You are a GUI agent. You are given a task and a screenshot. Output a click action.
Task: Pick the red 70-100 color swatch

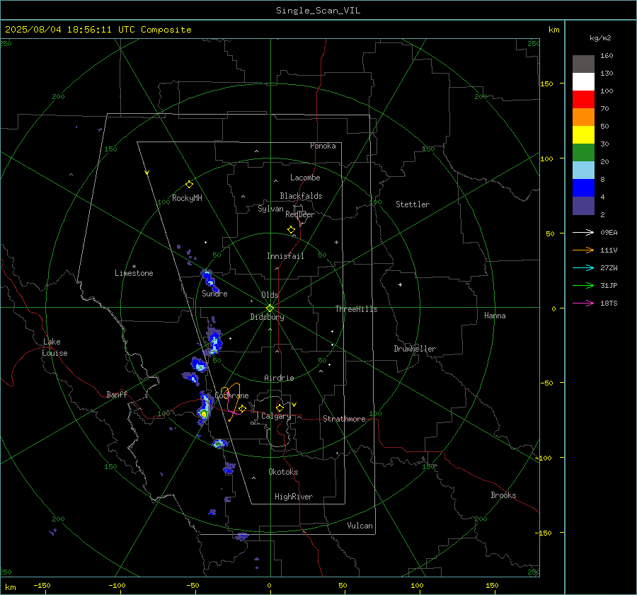click(x=583, y=100)
